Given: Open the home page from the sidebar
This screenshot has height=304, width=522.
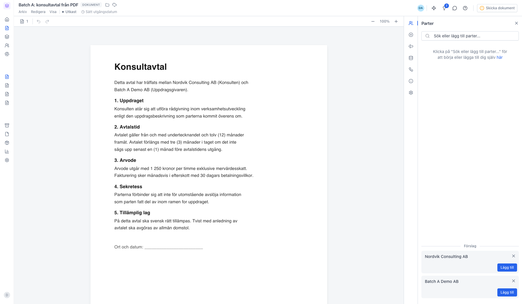Looking at the screenshot, I should tap(7, 19).
